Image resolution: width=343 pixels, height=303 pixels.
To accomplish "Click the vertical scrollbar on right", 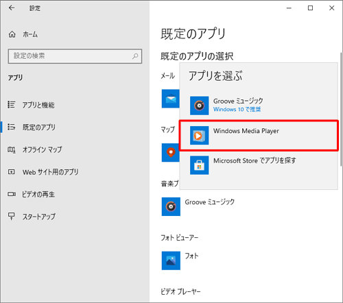I will tap(341, 109).
